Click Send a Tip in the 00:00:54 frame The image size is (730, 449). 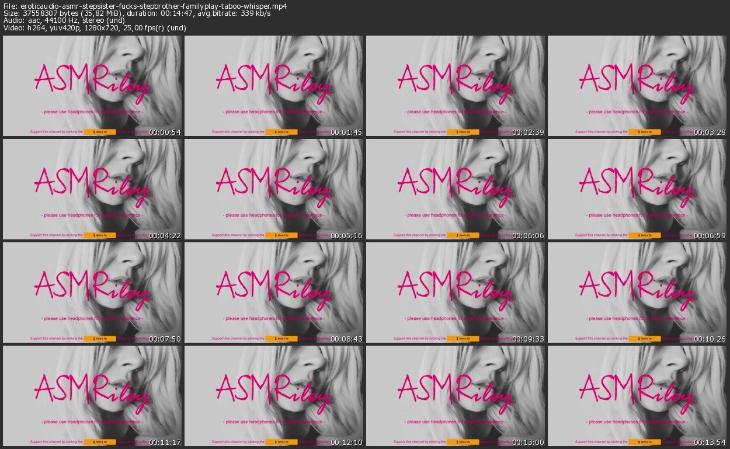tap(100, 132)
